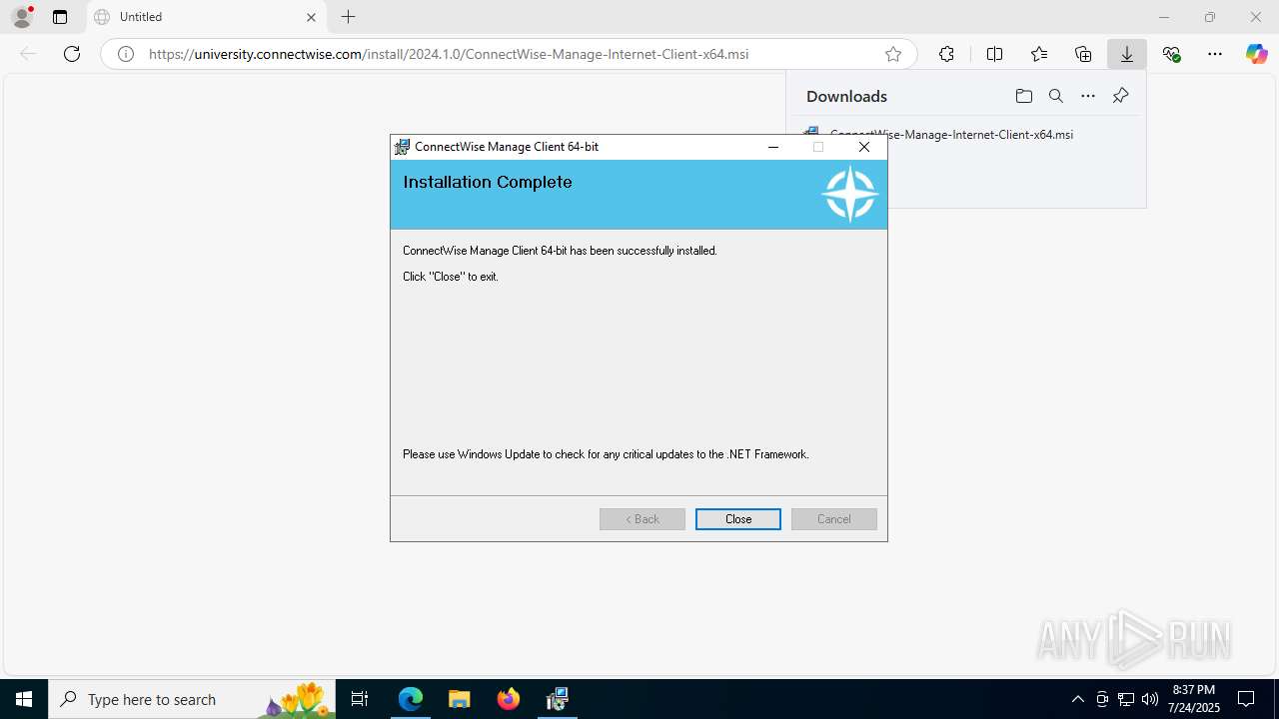Viewport: 1279px width, 719px height.
Task: Refresh the current page
Action: click(72, 54)
